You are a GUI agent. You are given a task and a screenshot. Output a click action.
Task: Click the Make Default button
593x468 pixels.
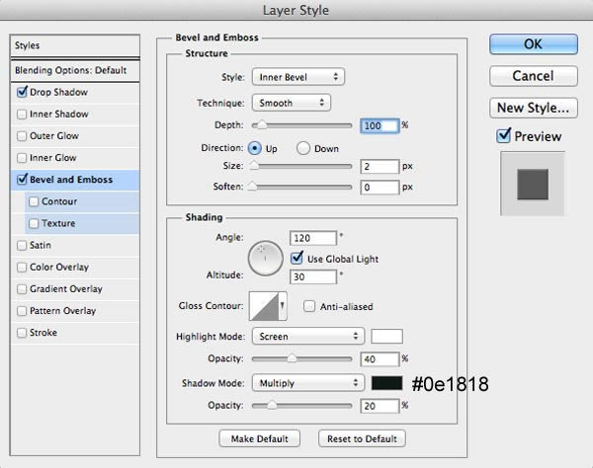tap(259, 438)
